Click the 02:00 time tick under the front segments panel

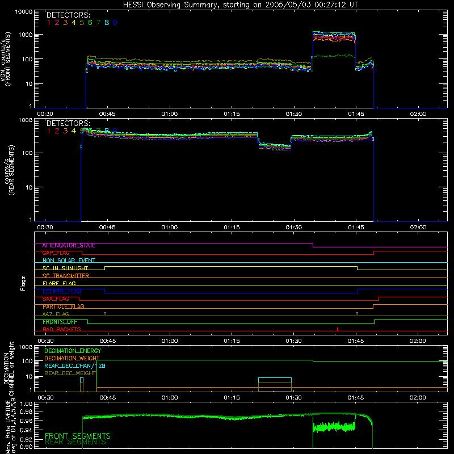[418, 114]
